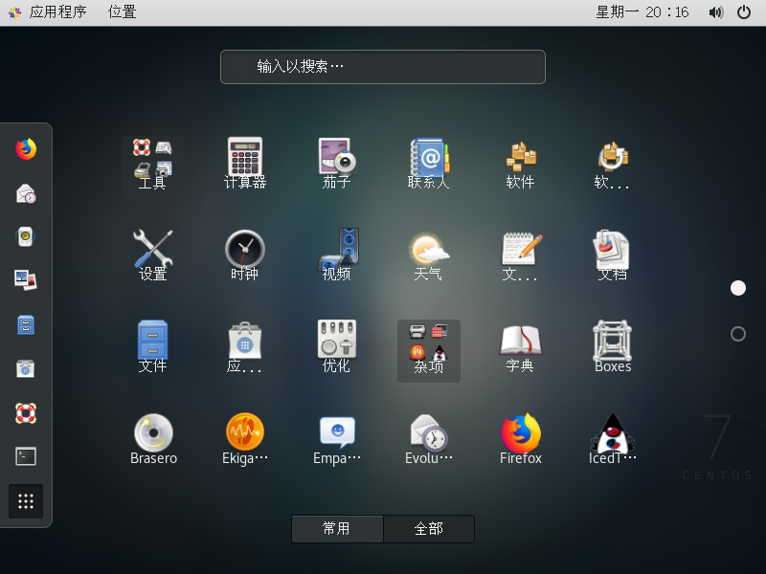Launch the 计算器 calculator app
Viewport: 766px width, 574px height.
[245, 164]
